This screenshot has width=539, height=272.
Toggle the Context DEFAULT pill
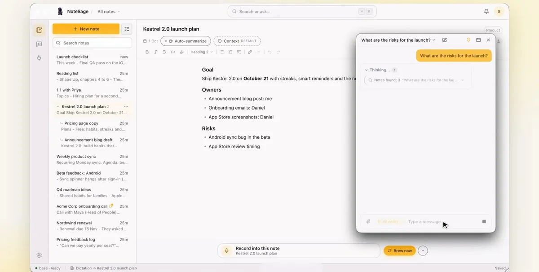(x=237, y=41)
